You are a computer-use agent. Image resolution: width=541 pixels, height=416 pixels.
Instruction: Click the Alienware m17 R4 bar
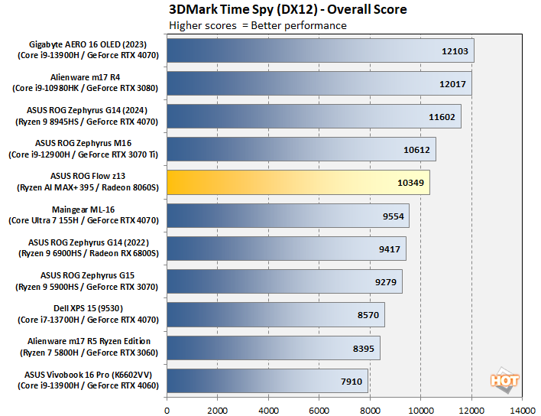319,83
